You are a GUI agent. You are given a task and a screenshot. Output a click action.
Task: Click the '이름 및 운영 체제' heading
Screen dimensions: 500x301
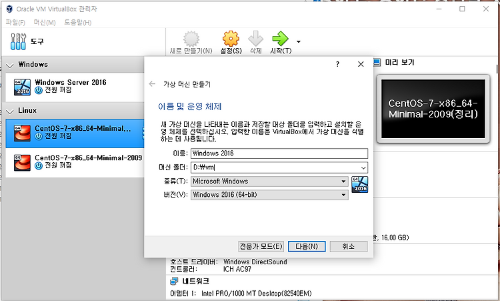click(190, 106)
